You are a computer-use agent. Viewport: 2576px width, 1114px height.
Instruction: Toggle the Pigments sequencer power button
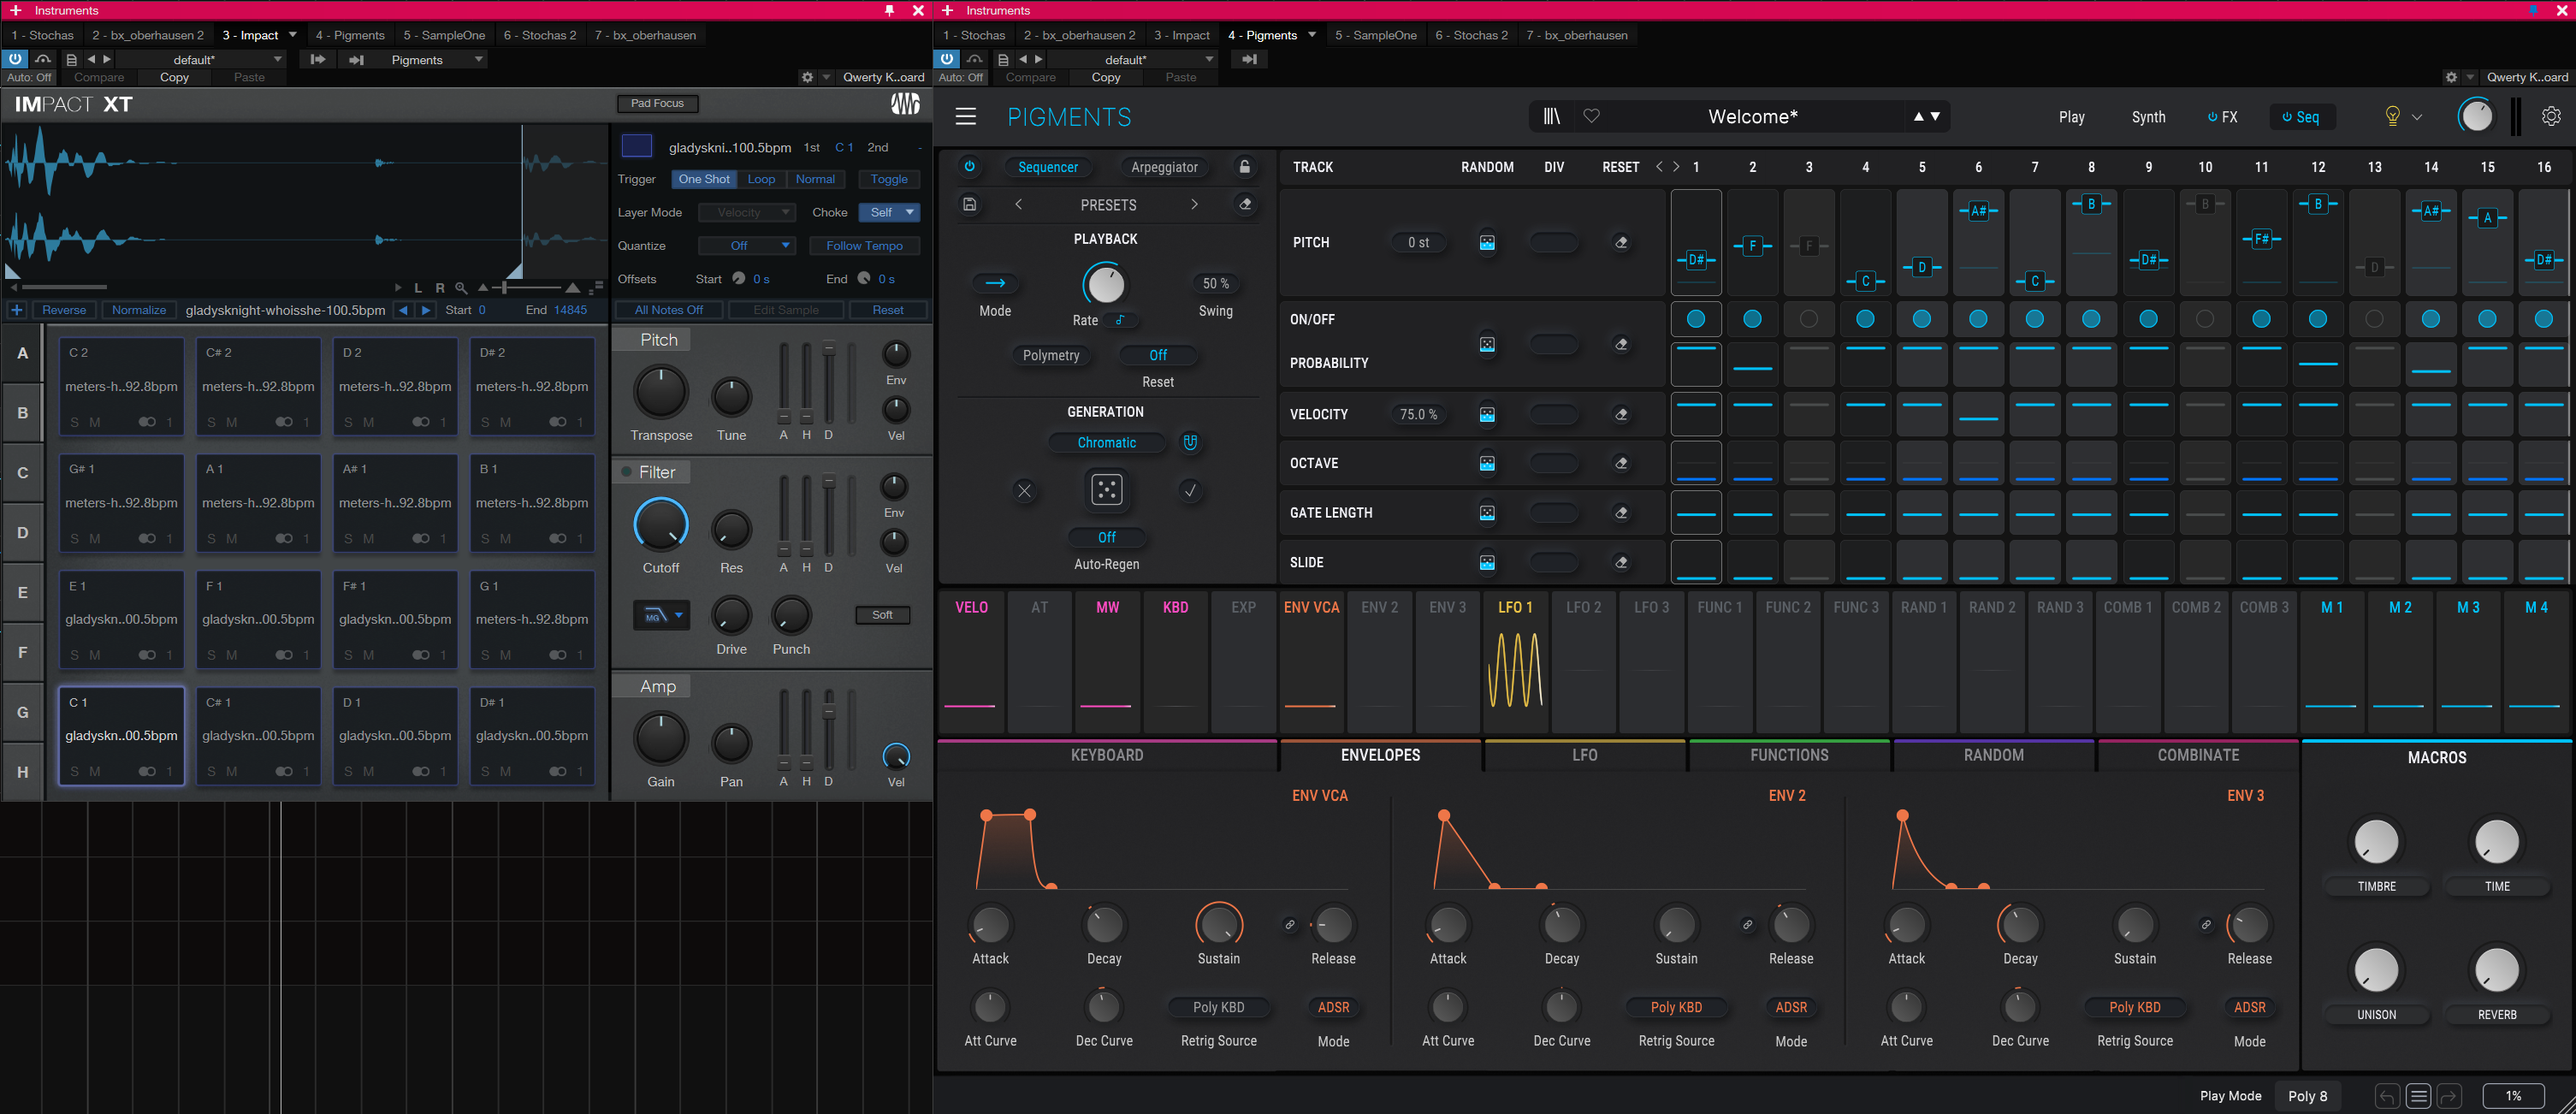point(969,167)
